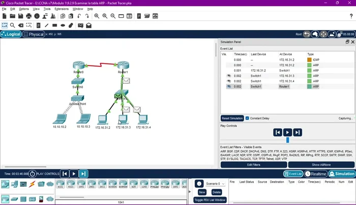Click the Print toolbar icon
The image size is (356, 205).
pyautogui.click(x=28, y=16)
